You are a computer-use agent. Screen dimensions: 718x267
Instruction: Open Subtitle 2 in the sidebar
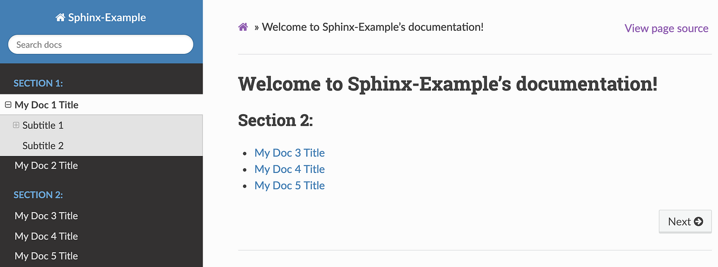pos(43,145)
